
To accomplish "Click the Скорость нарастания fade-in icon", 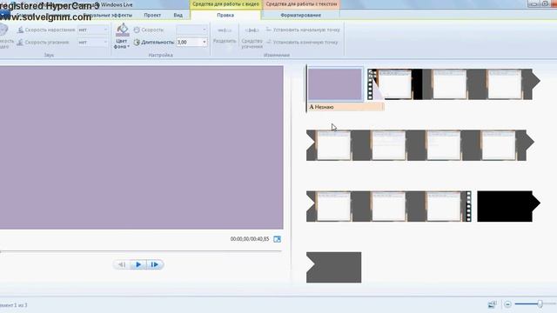I will pos(21,30).
